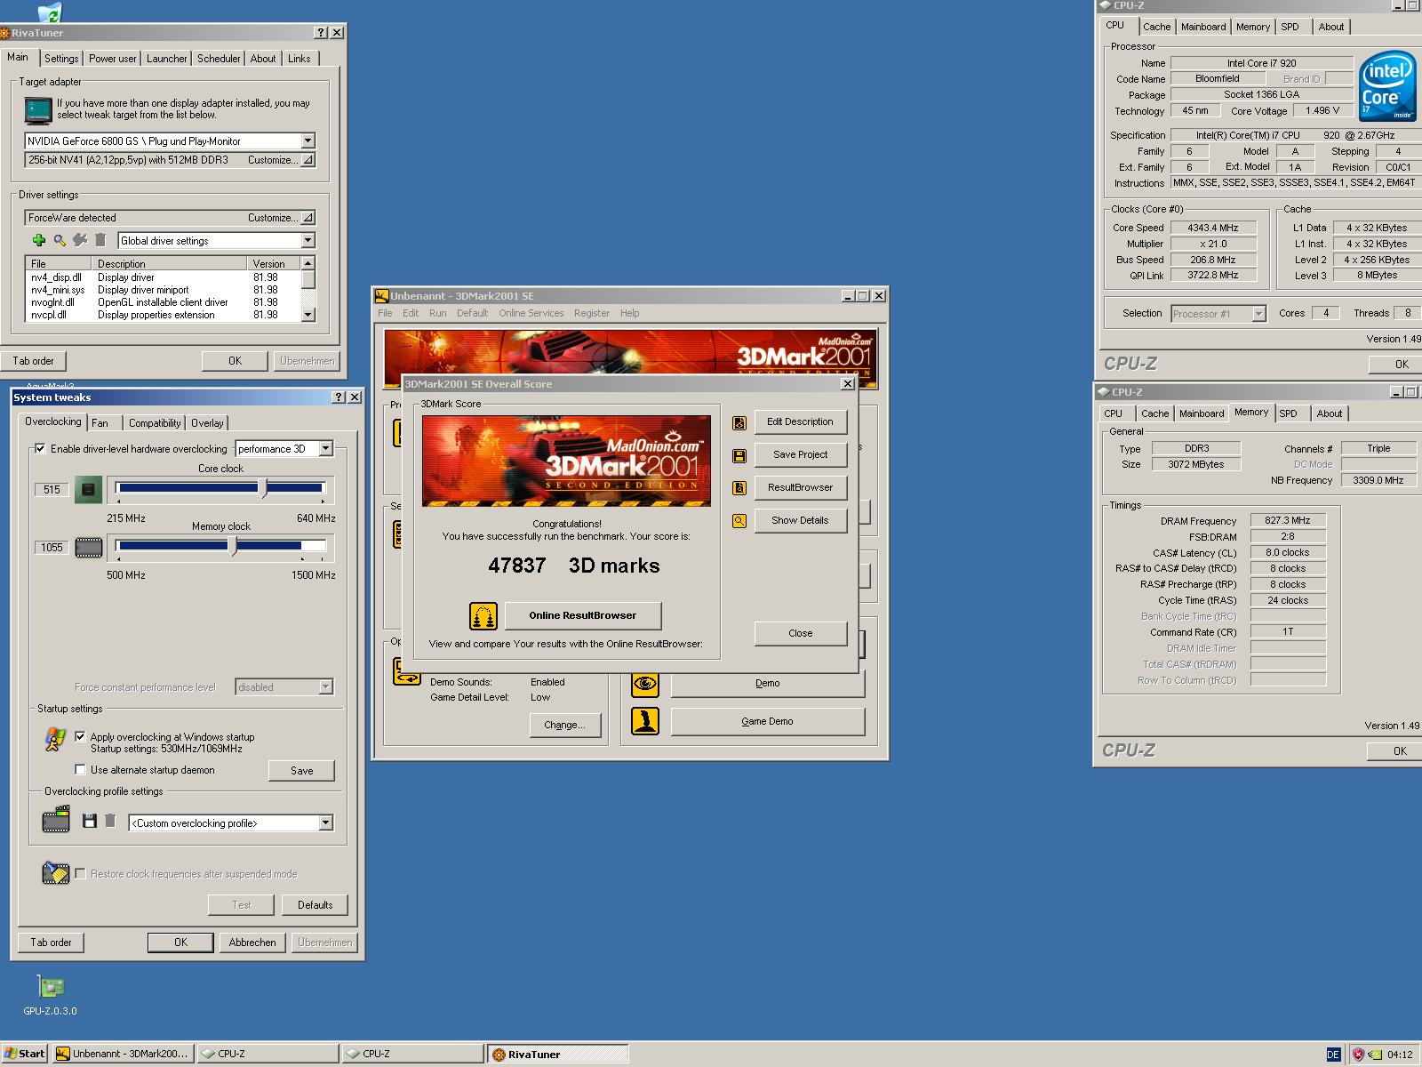This screenshot has height=1067, width=1422.
Task: Click the DE language indicator in the tray
Action: 1333,1055
